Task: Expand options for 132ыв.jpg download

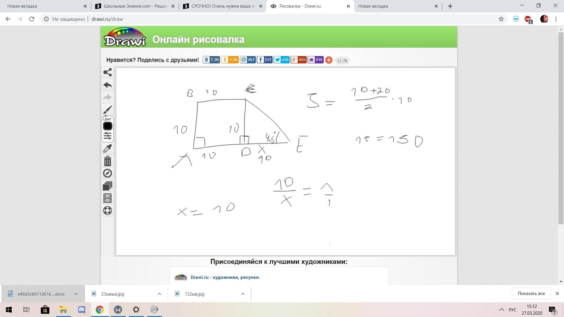Action: [243, 294]
